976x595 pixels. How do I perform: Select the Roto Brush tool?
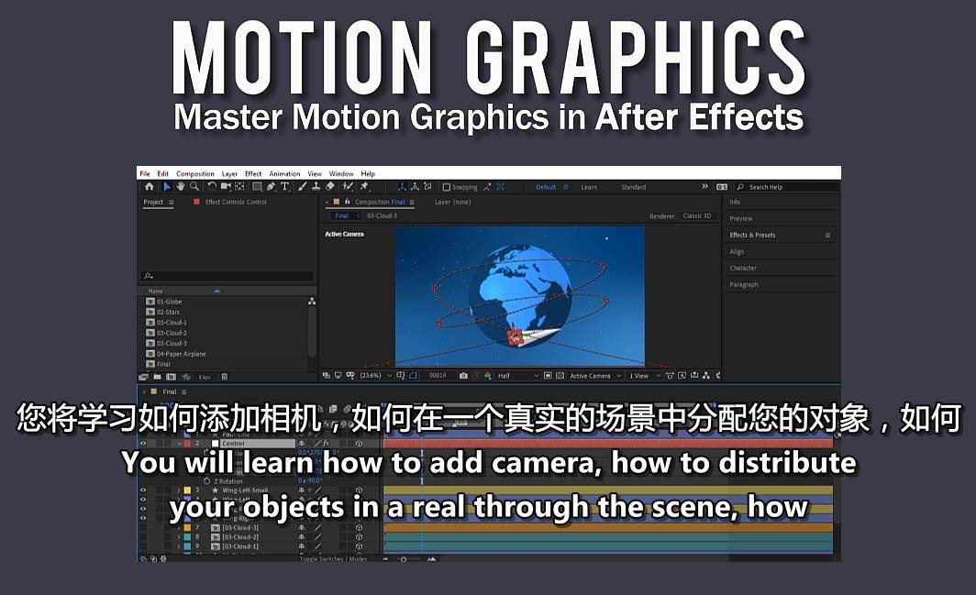348,186
